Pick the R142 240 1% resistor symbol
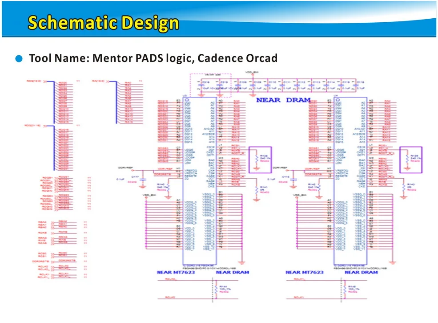 [x=319, y=188]
